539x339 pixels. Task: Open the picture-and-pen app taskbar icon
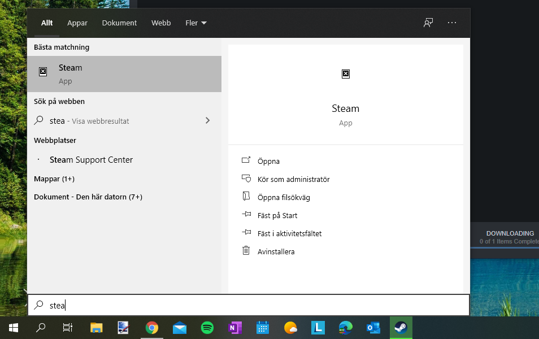[x=123, y=328]
